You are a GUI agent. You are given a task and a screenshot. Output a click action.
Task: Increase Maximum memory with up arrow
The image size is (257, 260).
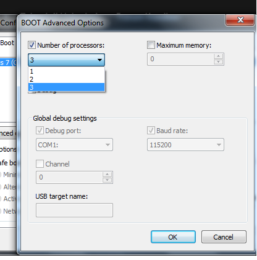point(218,56)
